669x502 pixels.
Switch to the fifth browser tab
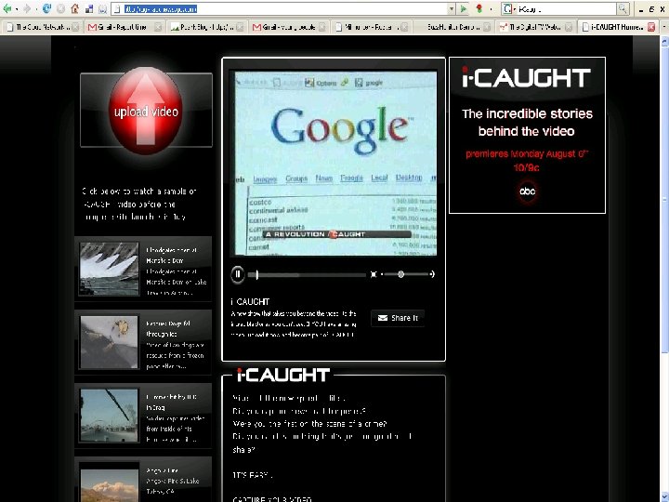click(x=371, y=27)
